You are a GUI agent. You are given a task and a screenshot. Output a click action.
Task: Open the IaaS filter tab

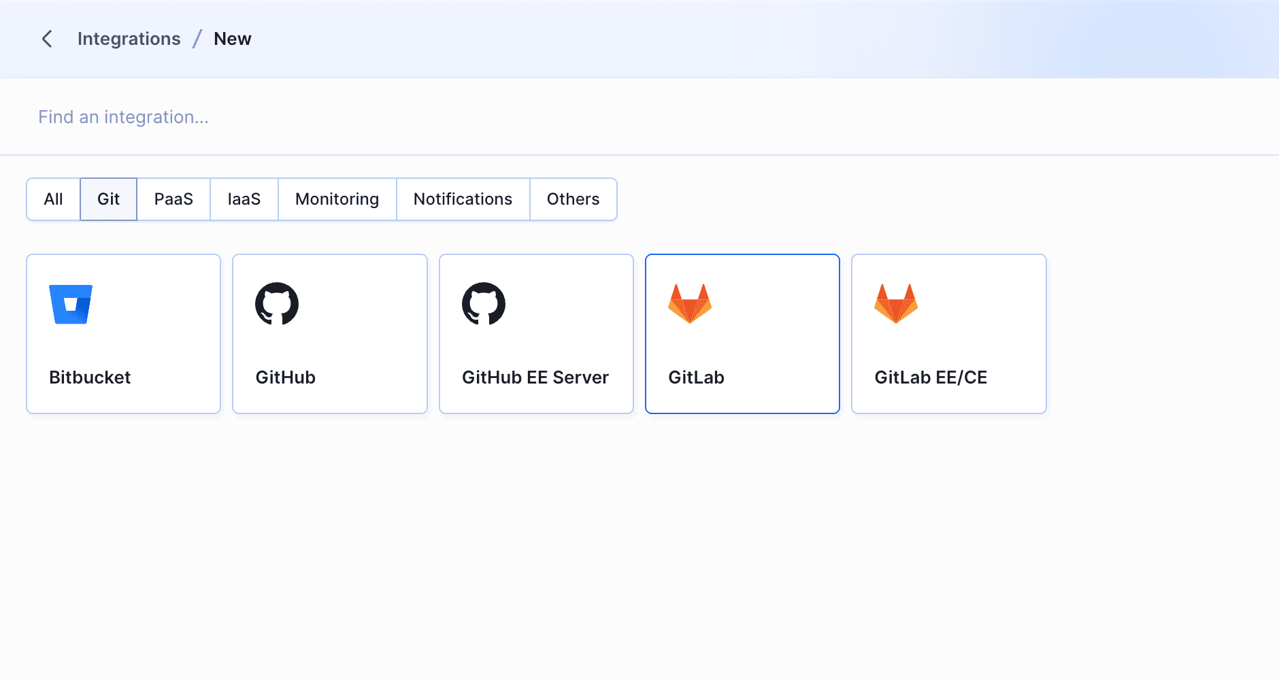(x=244, y=199)
